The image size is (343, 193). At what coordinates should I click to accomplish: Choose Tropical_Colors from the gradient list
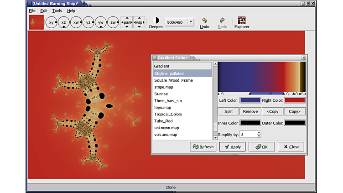click(x=168, y=114)
